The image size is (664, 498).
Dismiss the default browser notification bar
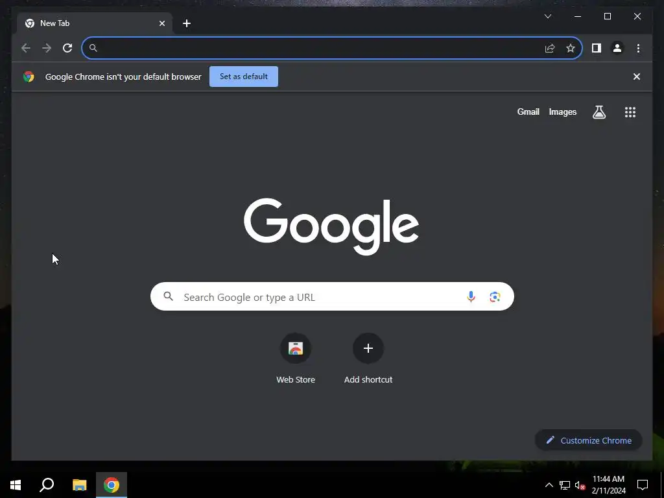pos(637,77)
